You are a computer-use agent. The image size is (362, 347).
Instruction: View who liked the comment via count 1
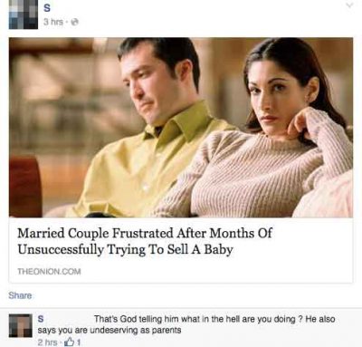[78, 342]
